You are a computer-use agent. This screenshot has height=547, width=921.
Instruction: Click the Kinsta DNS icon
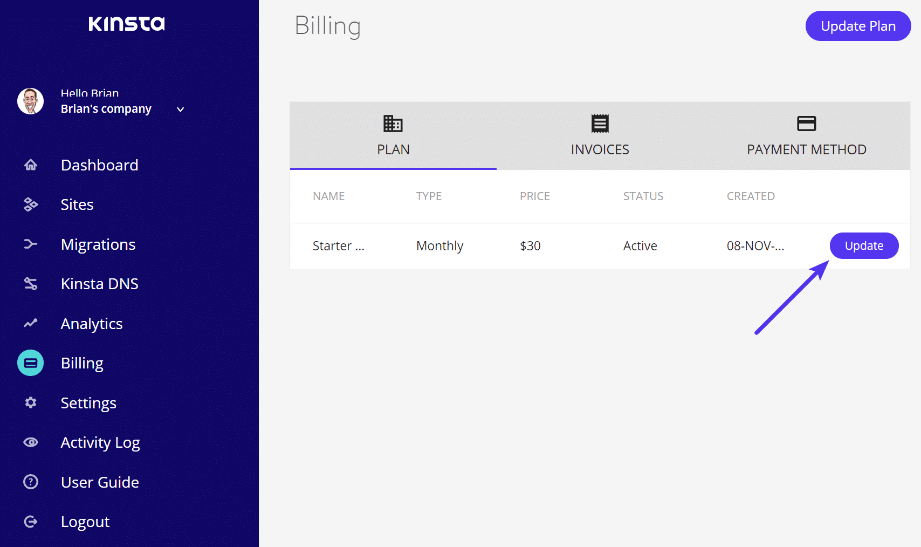point(31,284)
